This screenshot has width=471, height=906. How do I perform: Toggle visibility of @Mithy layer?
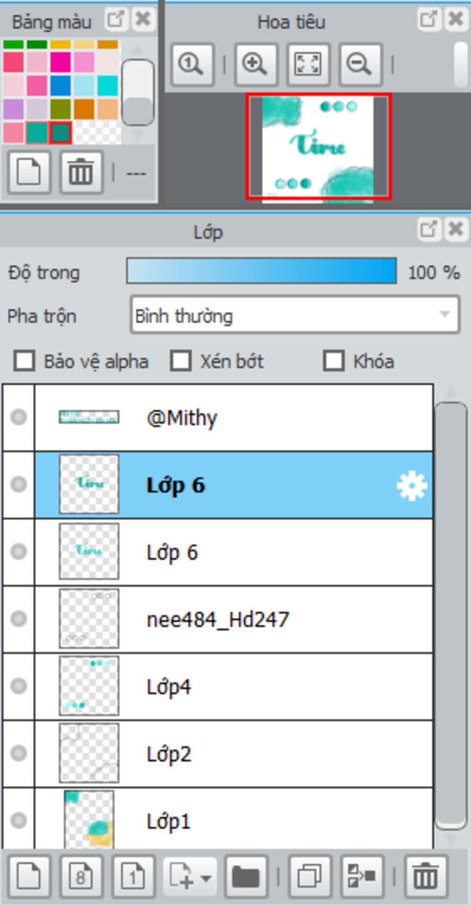[x=18, y=417]
